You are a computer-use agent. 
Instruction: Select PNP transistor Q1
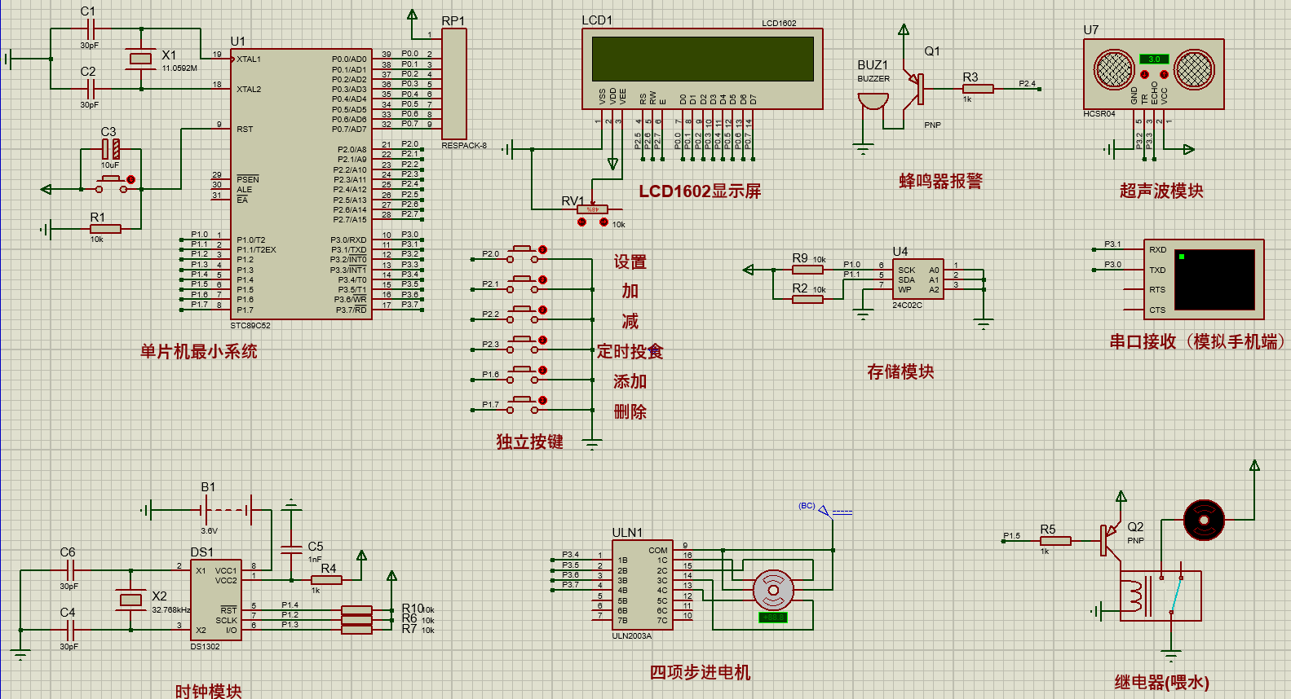click(x=916, y=88)
